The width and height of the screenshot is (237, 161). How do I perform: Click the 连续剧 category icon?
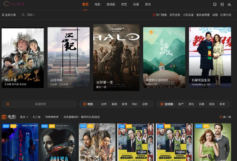coord(162,104)
